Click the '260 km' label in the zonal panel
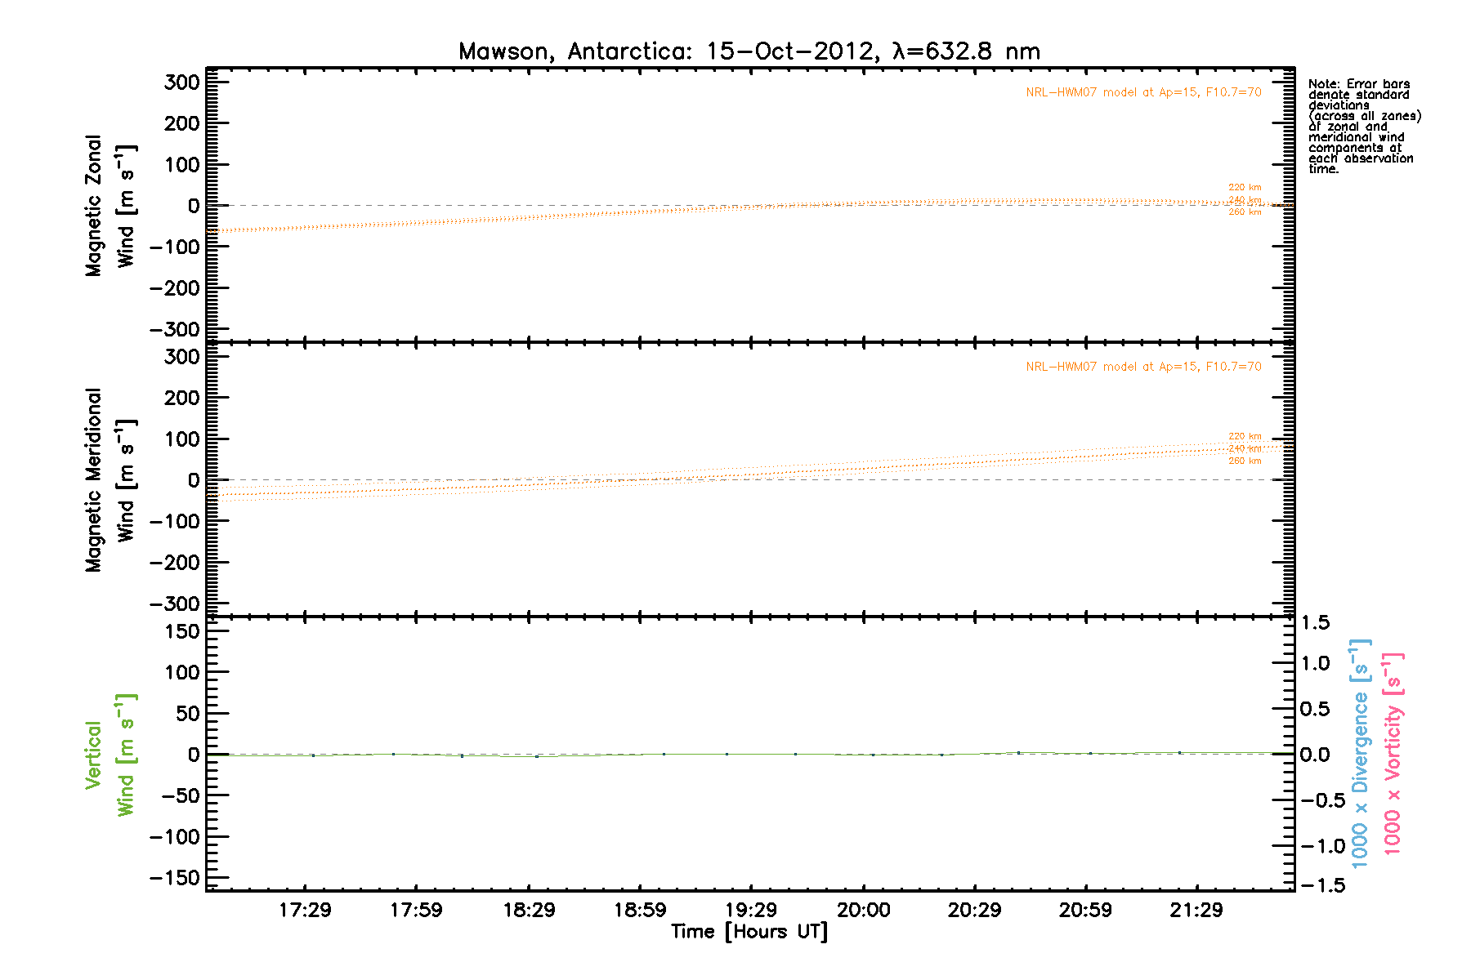The height and width of the screenshot is (980, 1471). pos(1245,212)
